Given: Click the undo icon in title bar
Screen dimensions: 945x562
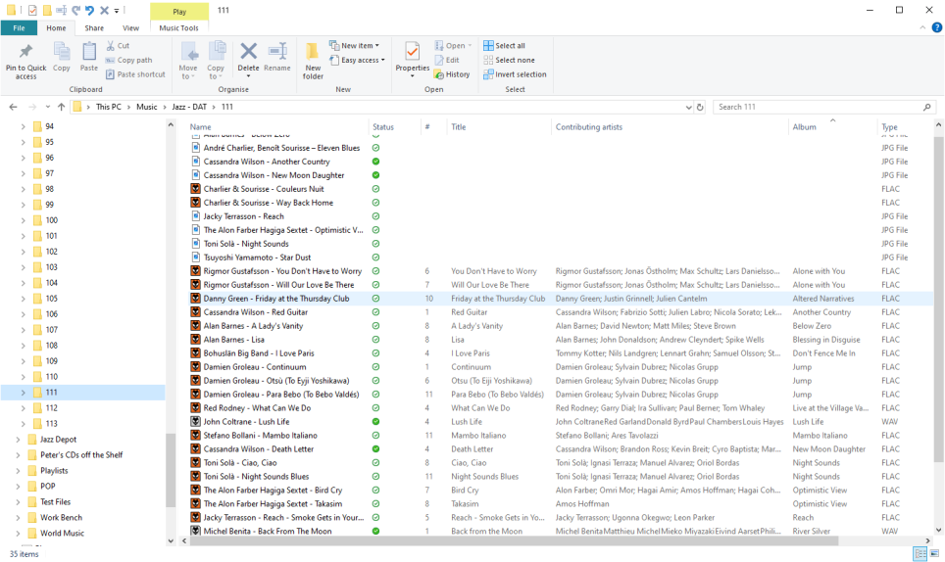Looking at the screenshot, I should (89, 10).
